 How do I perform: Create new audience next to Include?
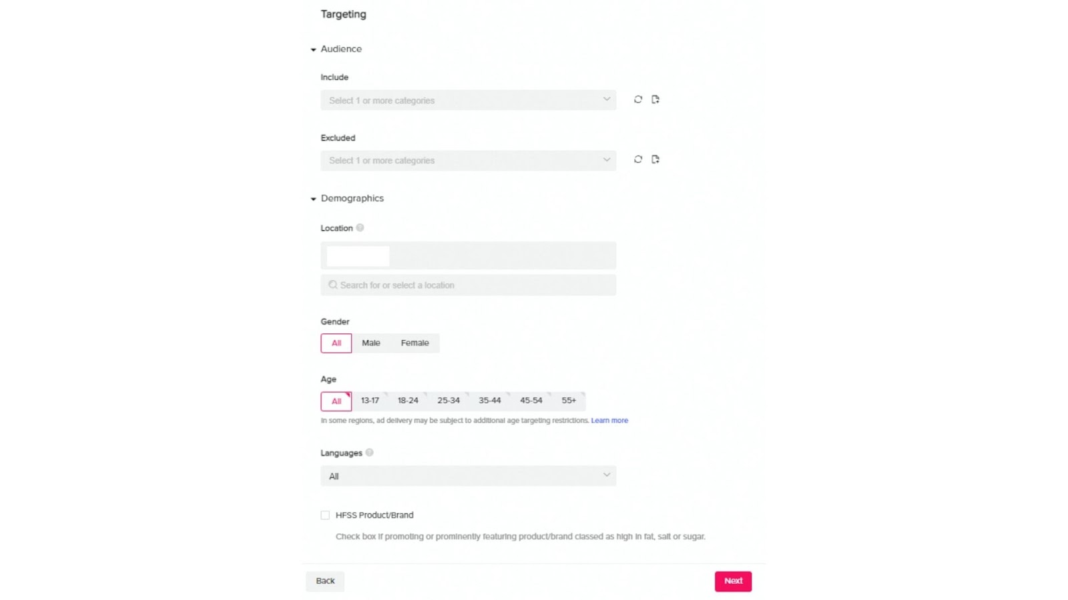click(655, 99)
